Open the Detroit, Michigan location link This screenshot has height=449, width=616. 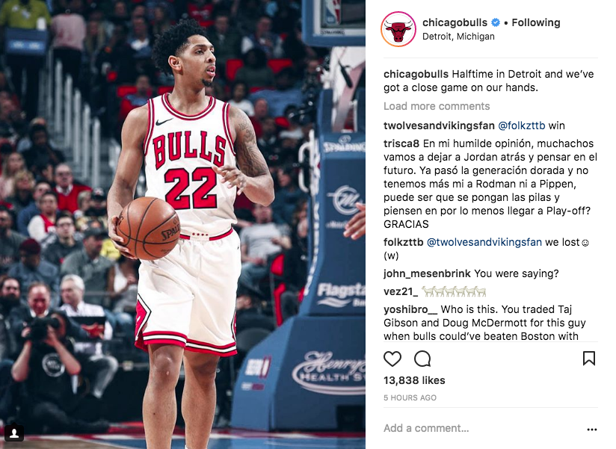click(458, 37)
